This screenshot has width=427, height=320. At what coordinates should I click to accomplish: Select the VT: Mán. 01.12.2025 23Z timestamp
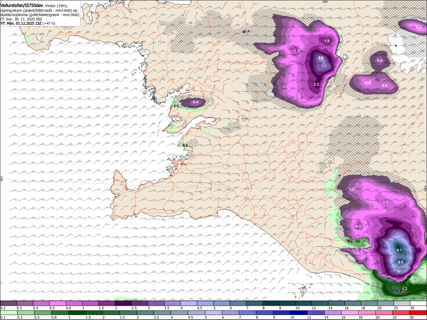click(21, 23)
